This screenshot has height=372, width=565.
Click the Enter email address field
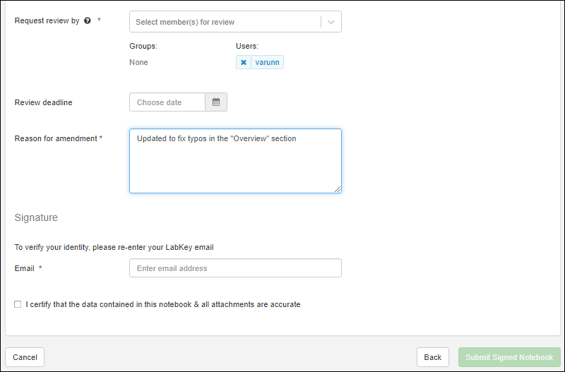click(x=235, y=268)
